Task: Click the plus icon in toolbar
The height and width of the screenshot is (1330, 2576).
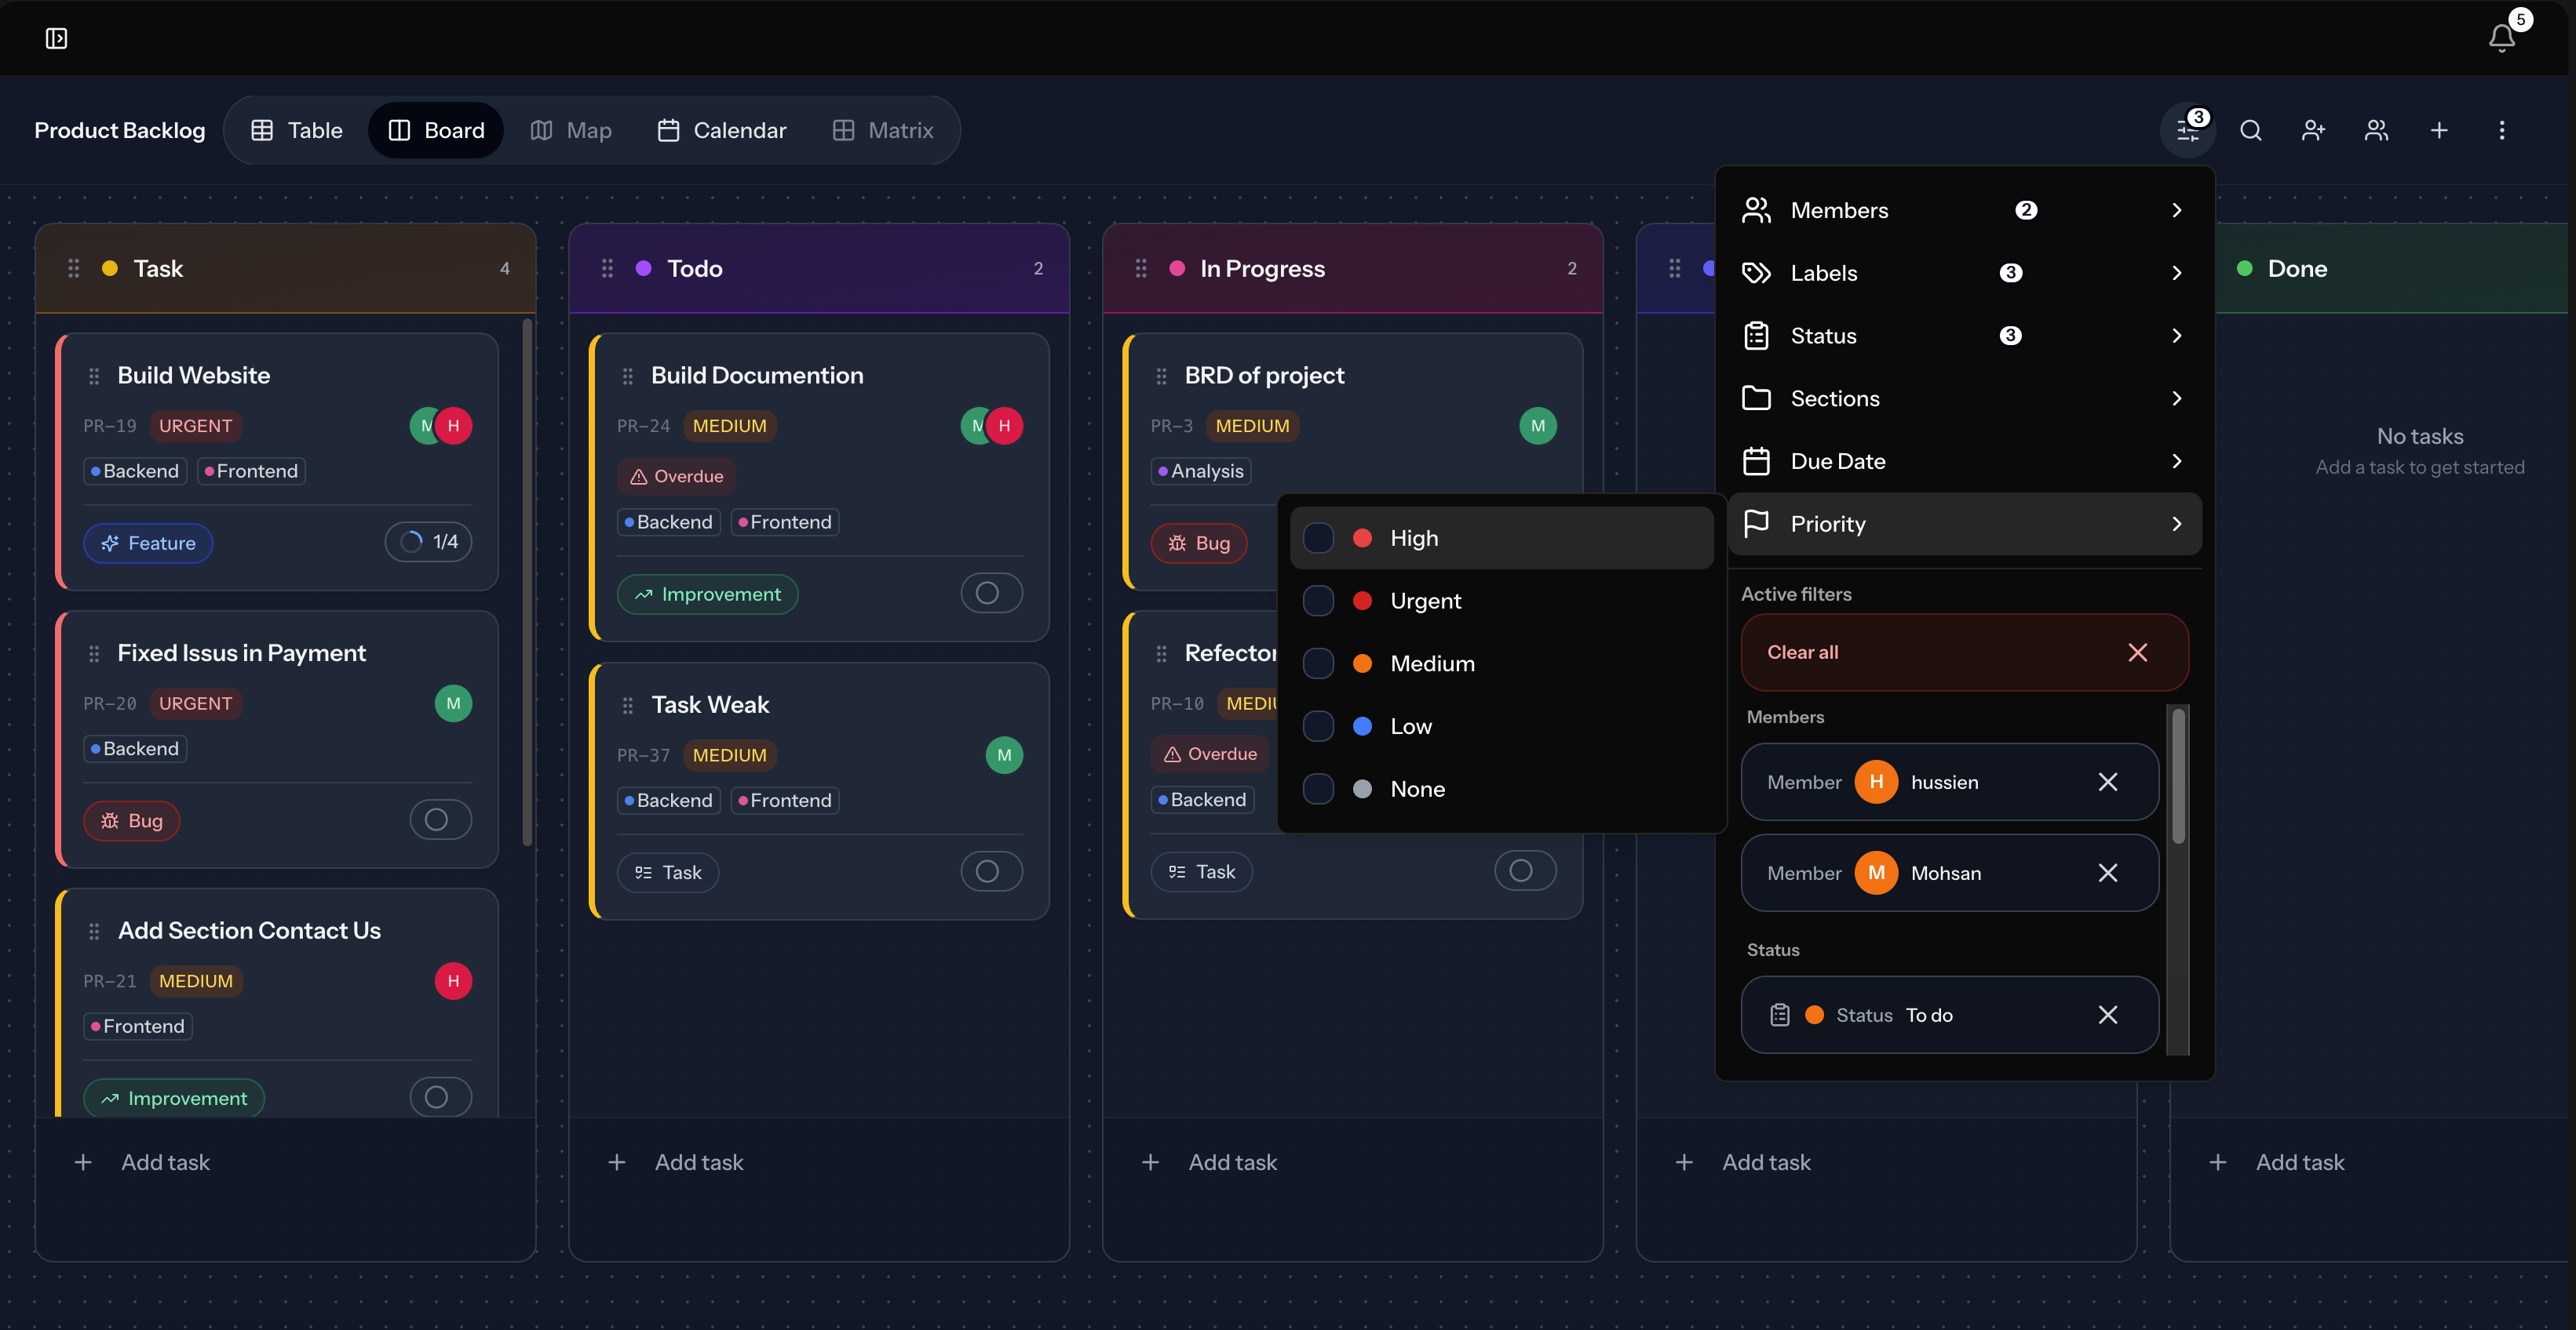Action: [2439, 131]
